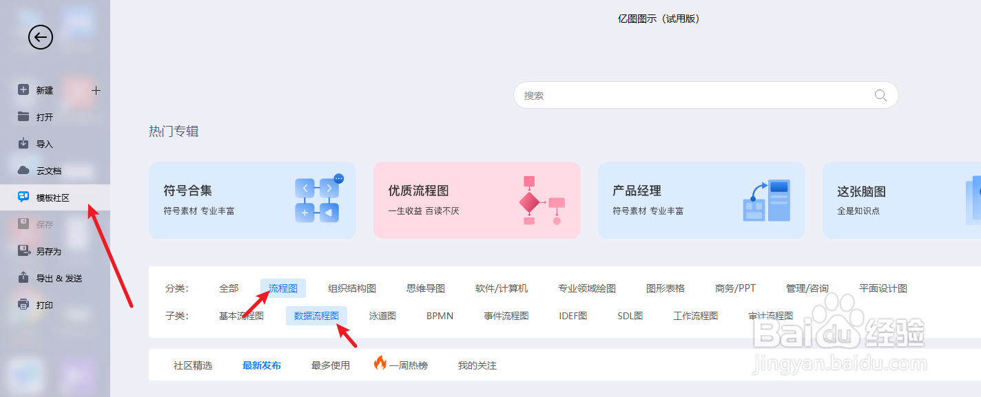Image resolution: width=981 pixels, height=397 pixels.
Task: Open the 这张脑图 album card
Action: [x=902, y=200]
